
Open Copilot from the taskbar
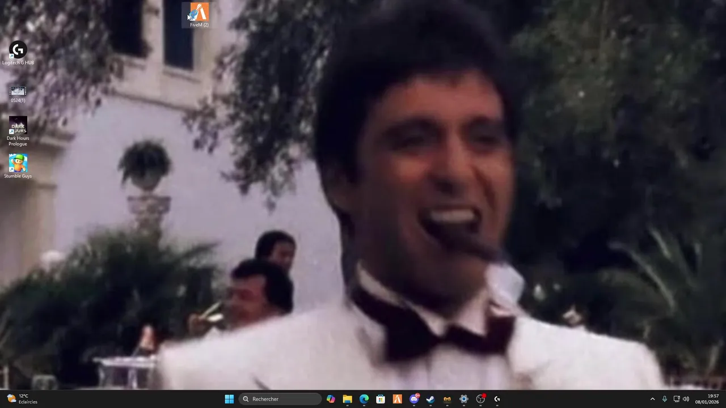click(x=331, y=399)
